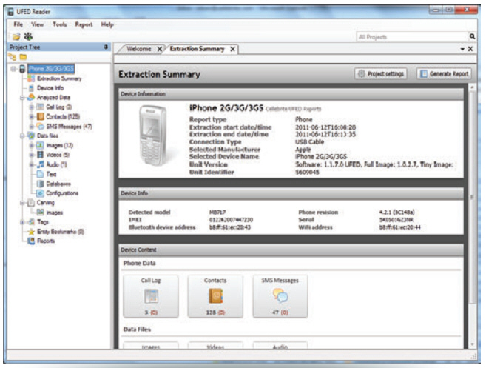The image size is (486, 368).
Task: Close the document pane with X
Action: pyautogui.click(x=470, y=49)
